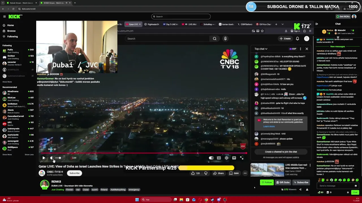Screen dimensions: 362x203
Task: Open the lordkebun recommended channel
Action: pos(18,105)
